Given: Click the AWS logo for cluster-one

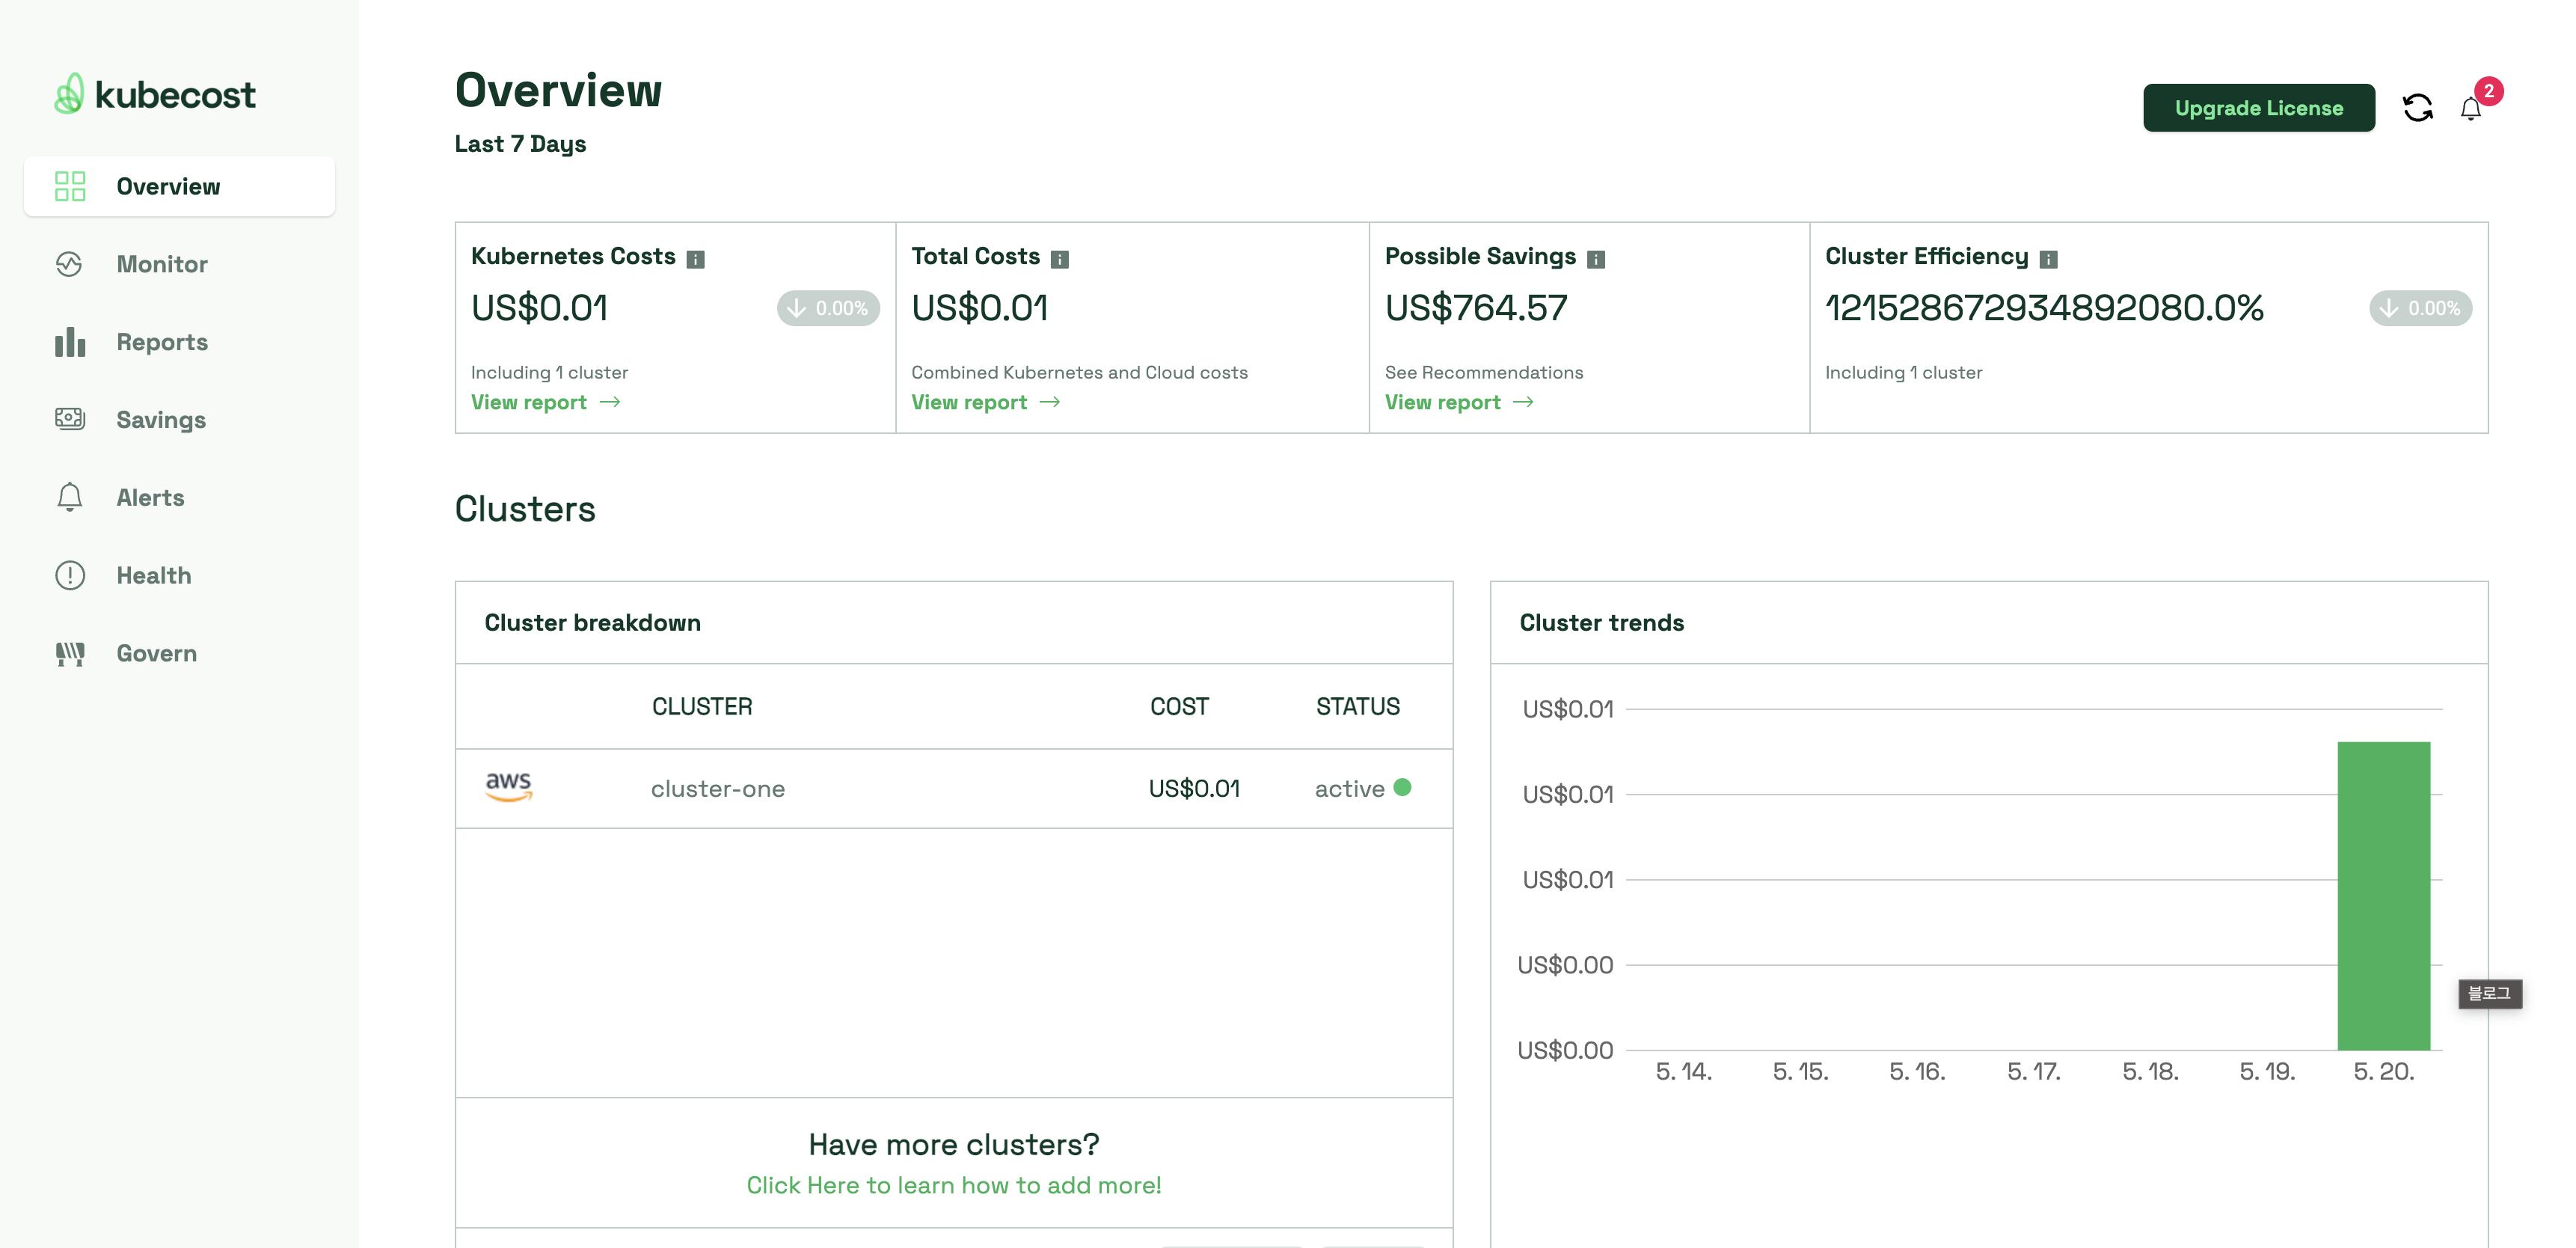Looking at the screenshot, I should click(508, 787).
